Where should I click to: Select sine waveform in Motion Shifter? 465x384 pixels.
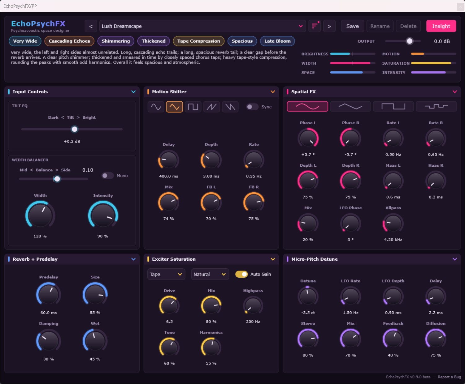coord(156,107)
